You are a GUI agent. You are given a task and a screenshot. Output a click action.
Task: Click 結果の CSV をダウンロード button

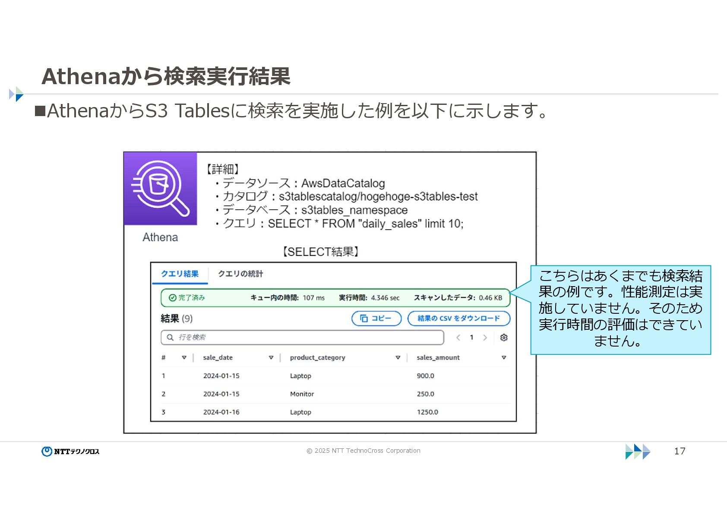(x=459, y=318)
